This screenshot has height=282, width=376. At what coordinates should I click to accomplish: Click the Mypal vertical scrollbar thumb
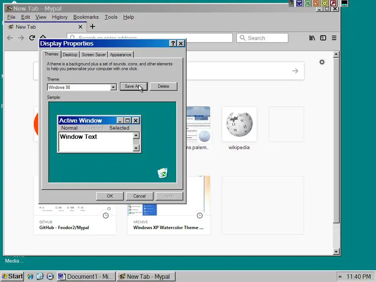[336, 140]
